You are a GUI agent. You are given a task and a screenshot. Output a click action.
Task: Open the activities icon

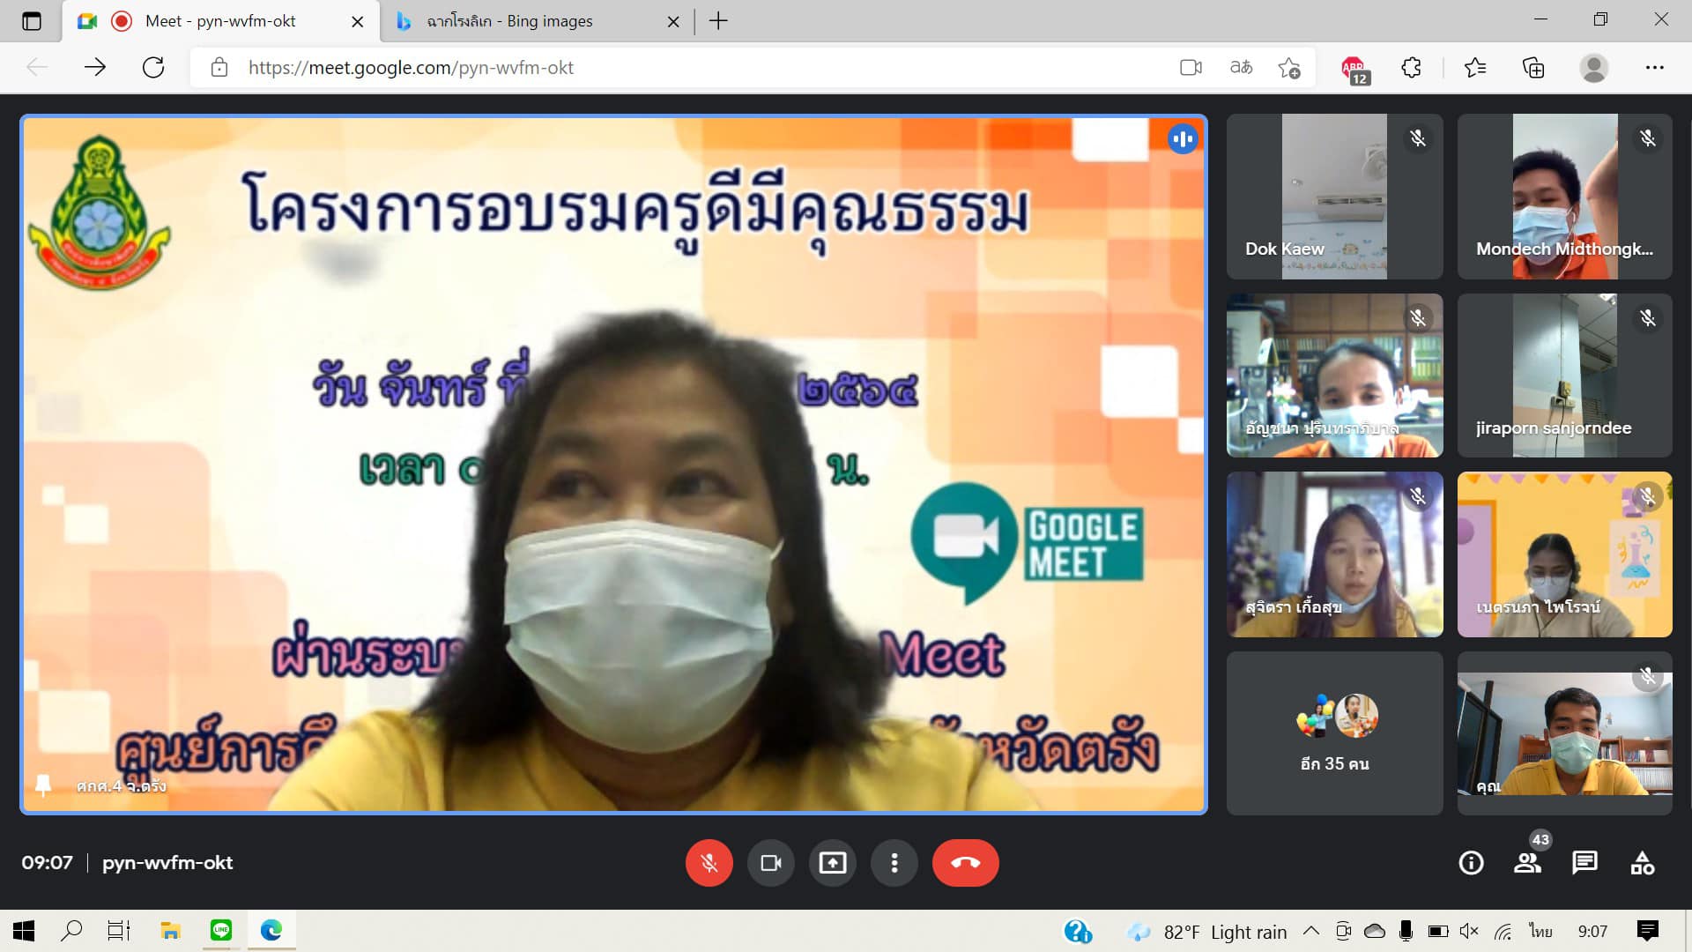1642,862
